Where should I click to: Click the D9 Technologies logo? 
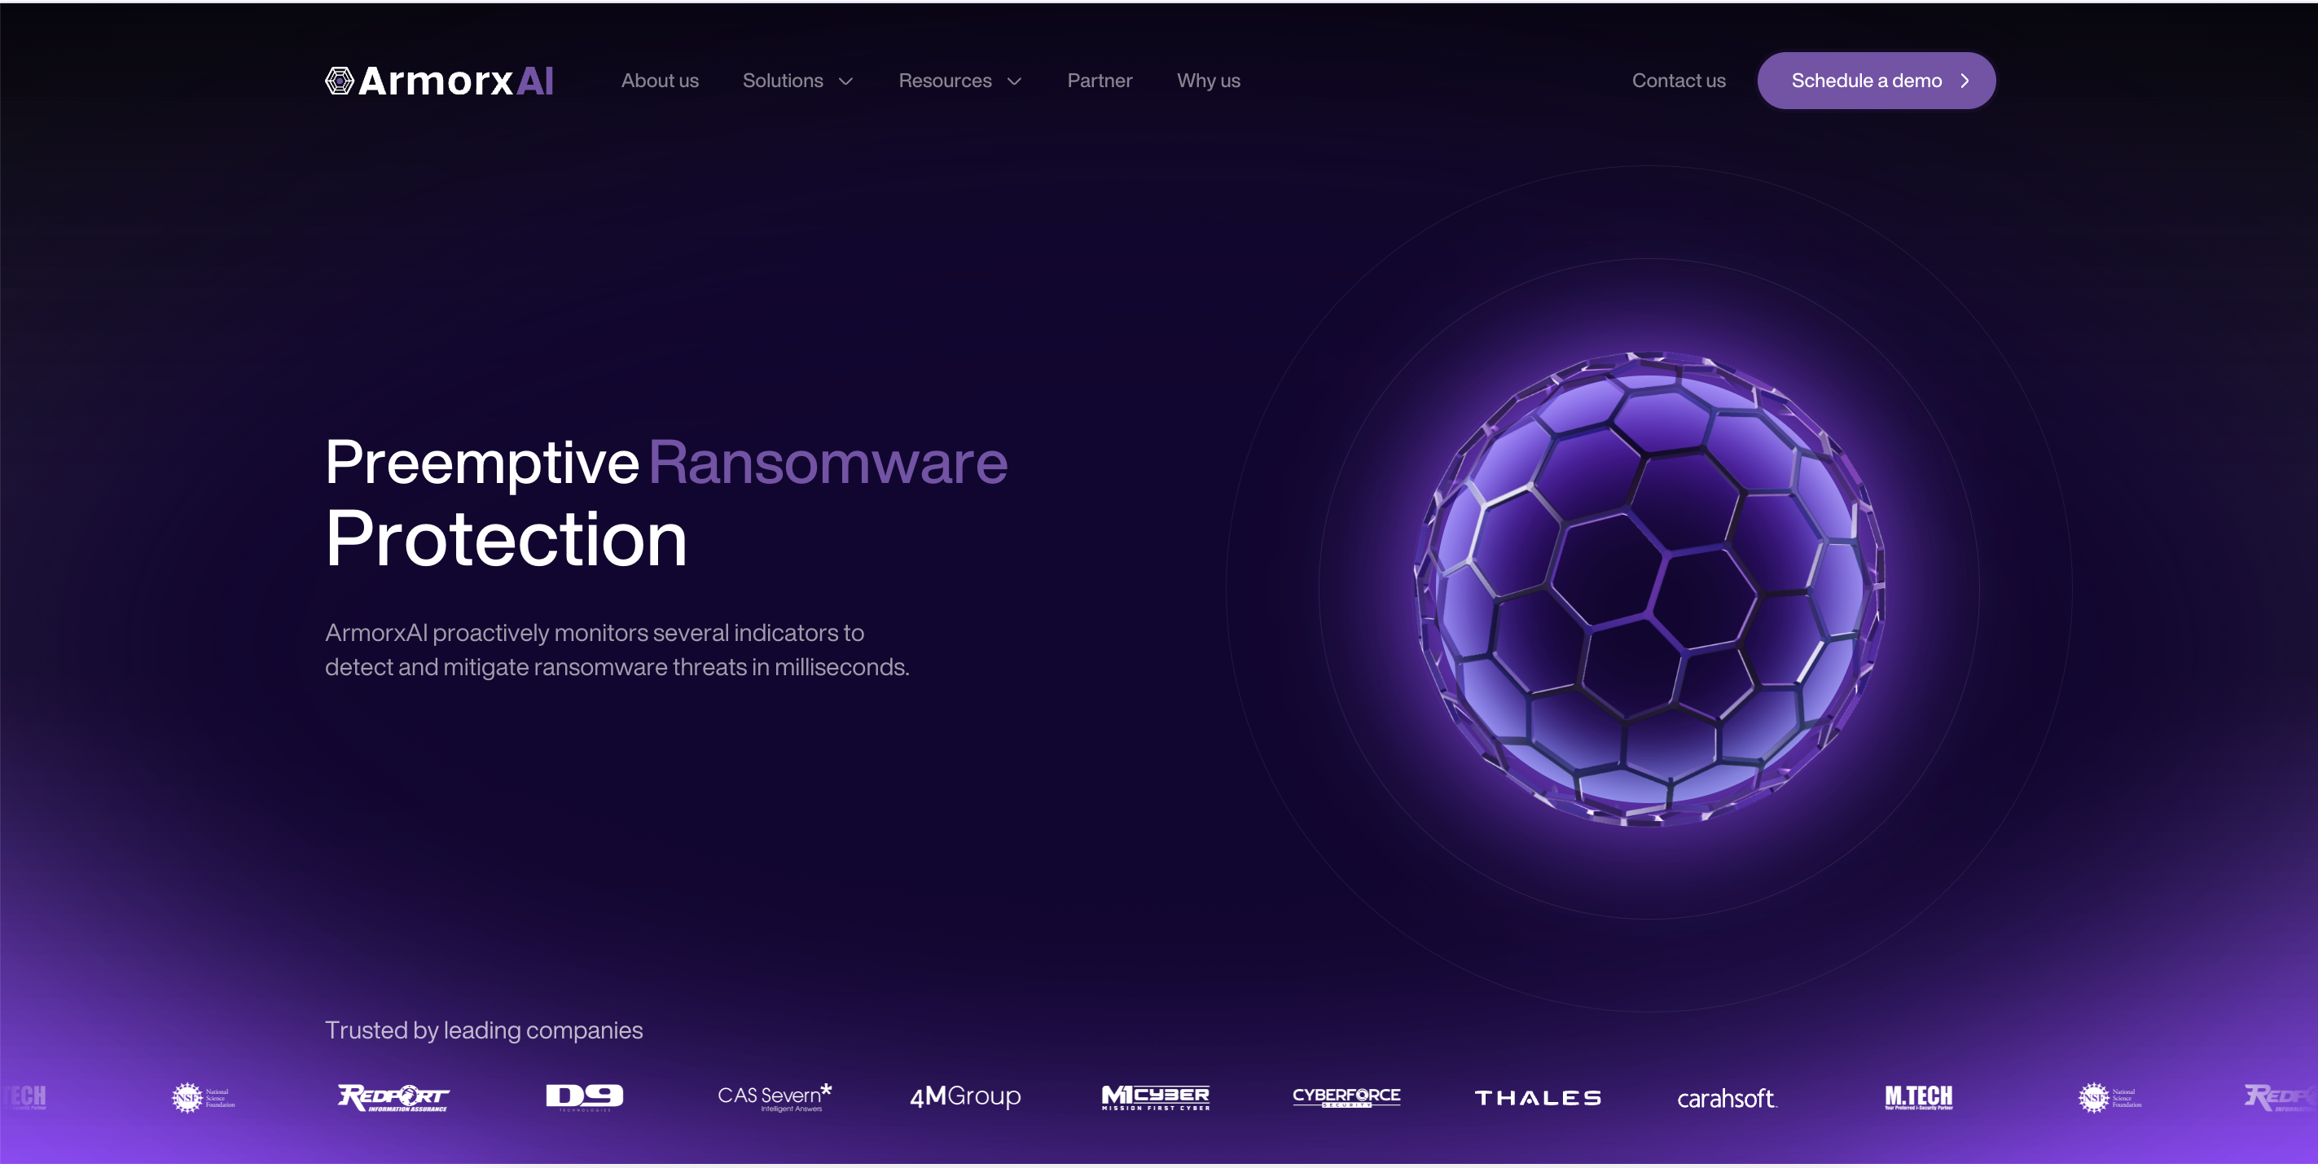[x=584, y=1096]
